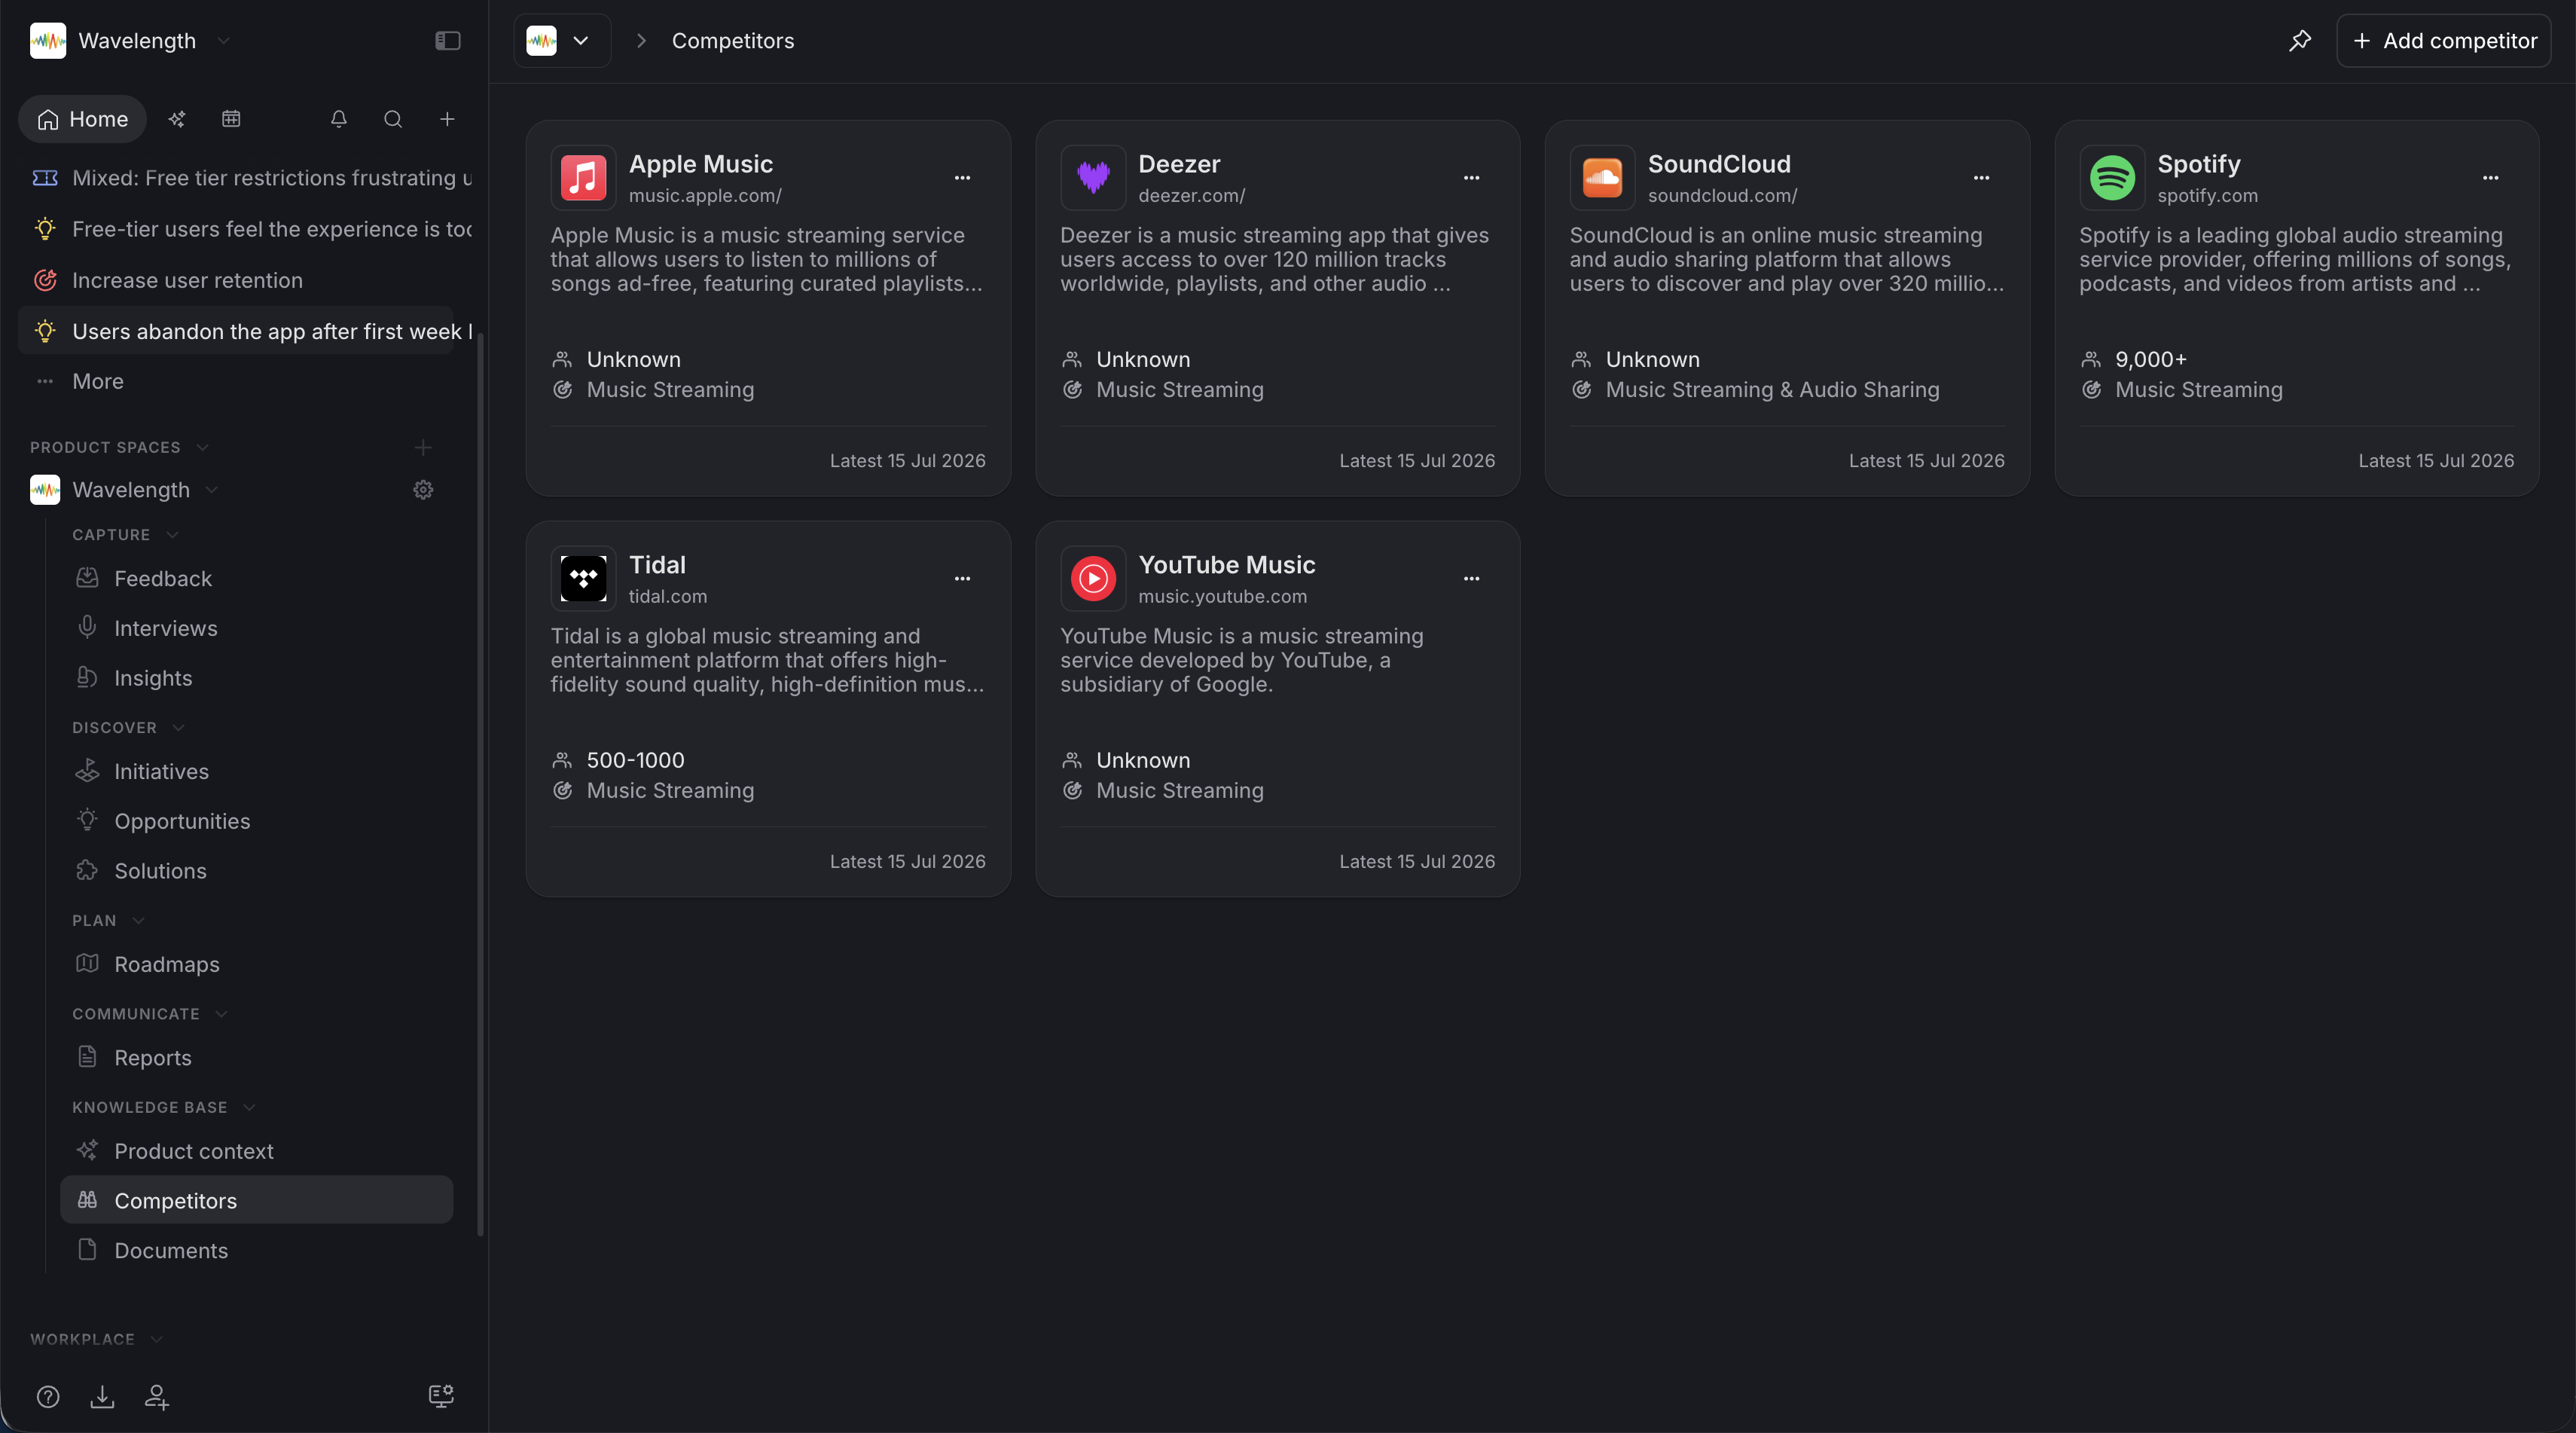Open Initiatives in sidebar
The width and height of the screenshot is (2576, 1433).
pyautogui.click(x=256, y=772)
